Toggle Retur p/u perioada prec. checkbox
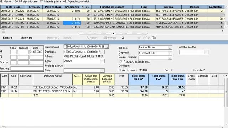The width and height of the screenshot is (228, 128). pyautogui.click(x=121, y=62)
